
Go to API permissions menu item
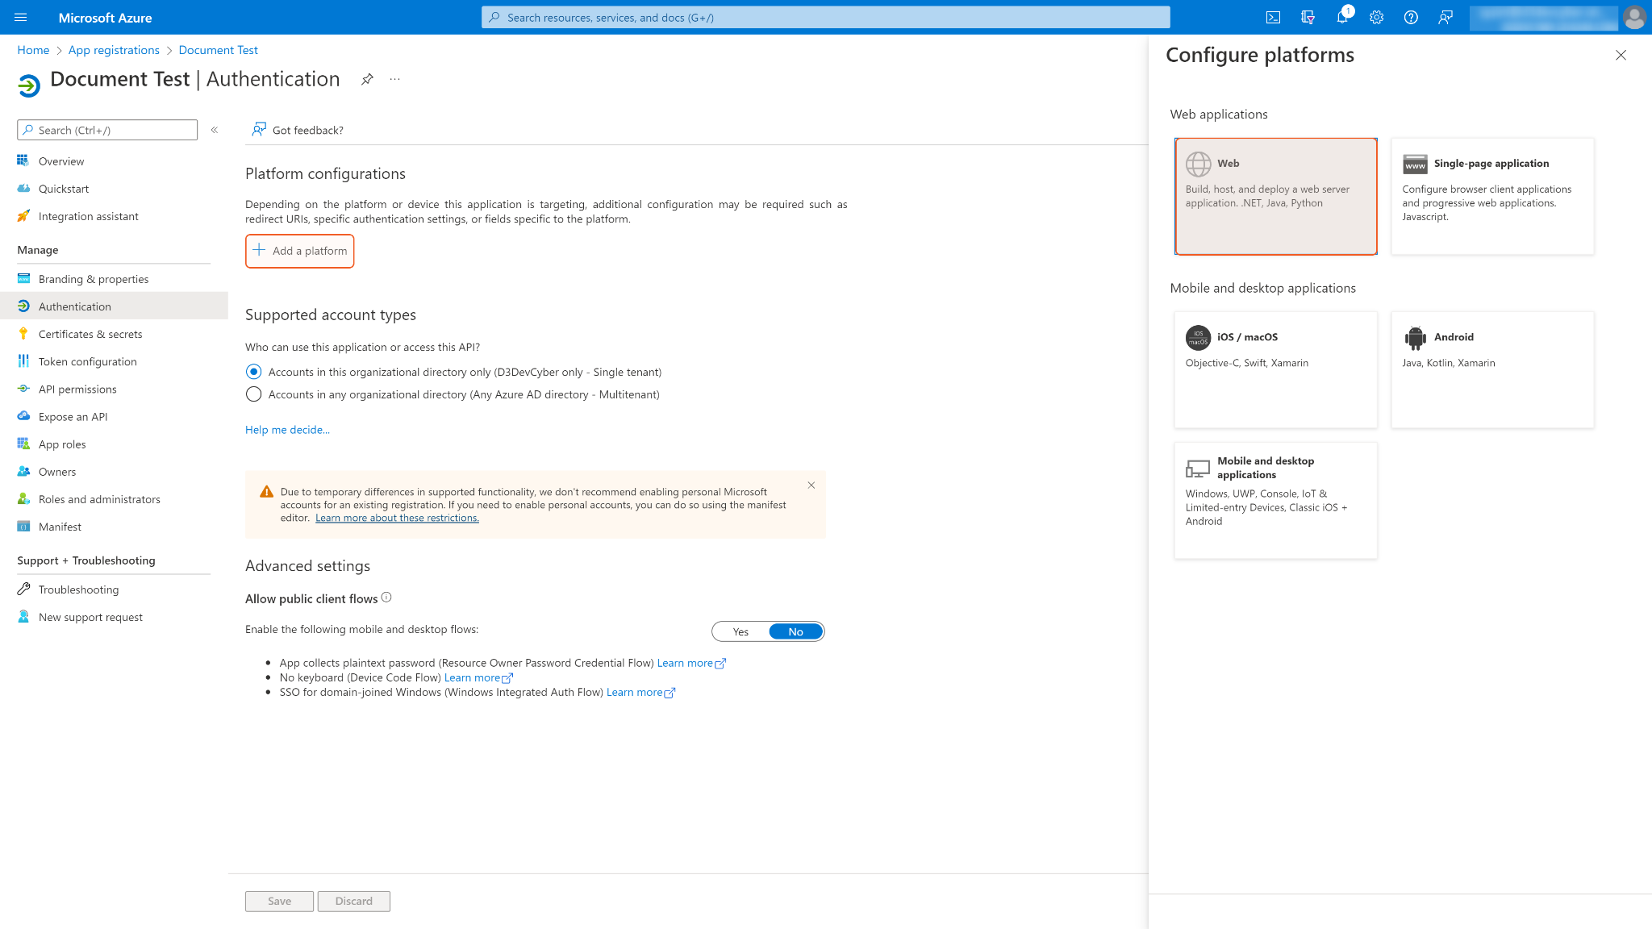click(x=77, y=389)
